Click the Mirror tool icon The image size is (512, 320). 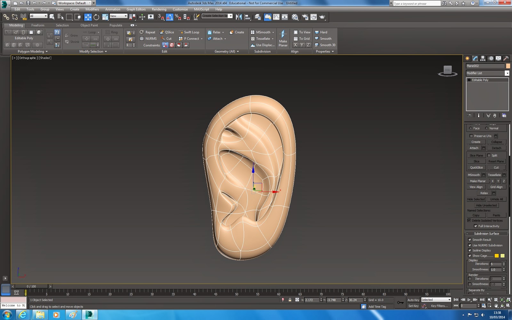239,17
